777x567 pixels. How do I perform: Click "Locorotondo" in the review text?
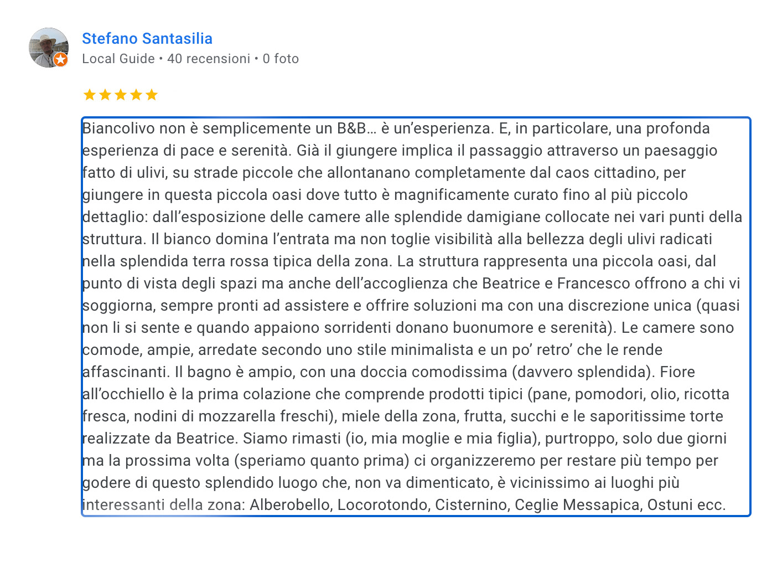pos(384,505)
